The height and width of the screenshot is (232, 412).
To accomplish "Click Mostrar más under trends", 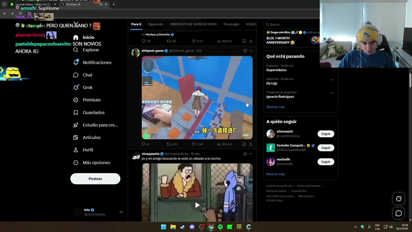I will [276, 107].
